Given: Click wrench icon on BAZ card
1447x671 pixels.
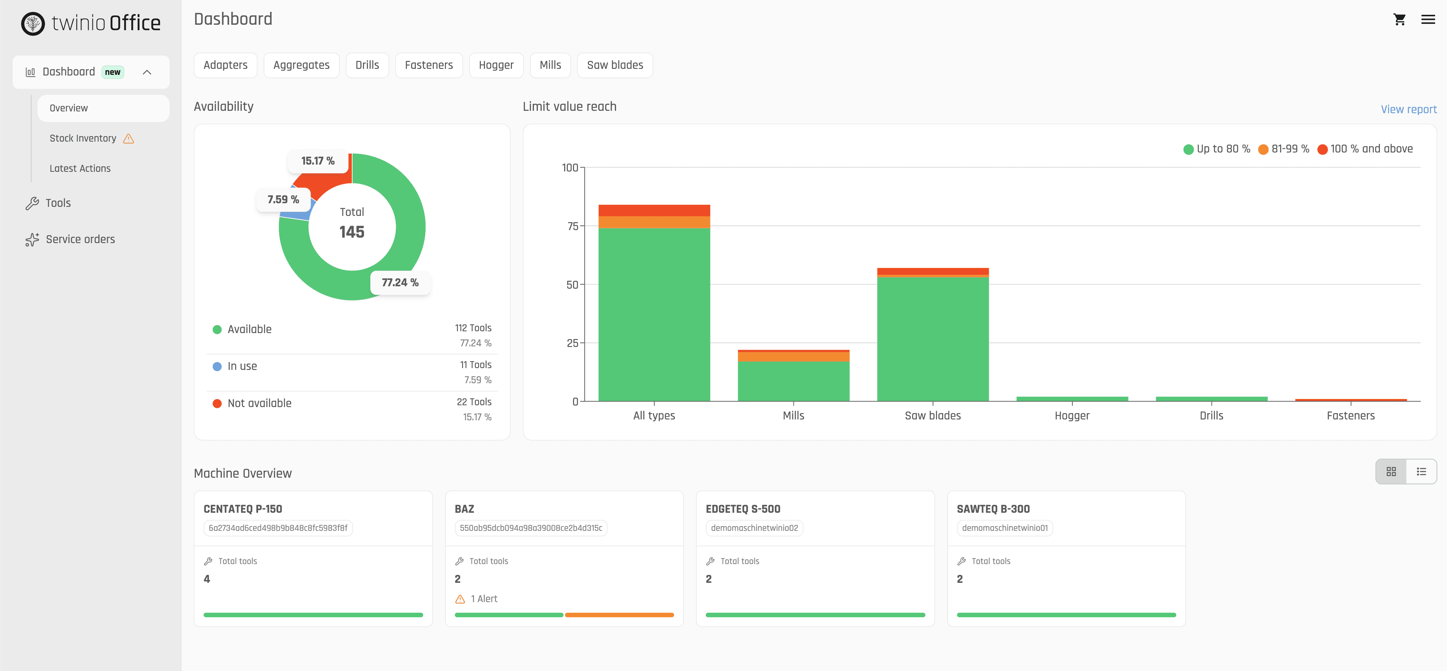Looking at the screenshot, I should tap(459, 561).
